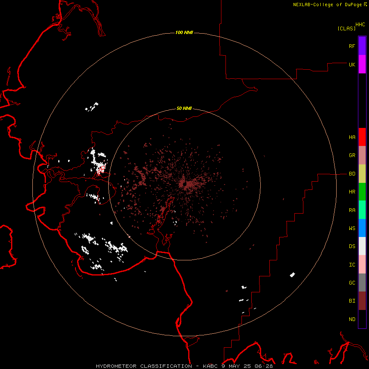Click the green HR legend swatch

click(x=362, y=192)
